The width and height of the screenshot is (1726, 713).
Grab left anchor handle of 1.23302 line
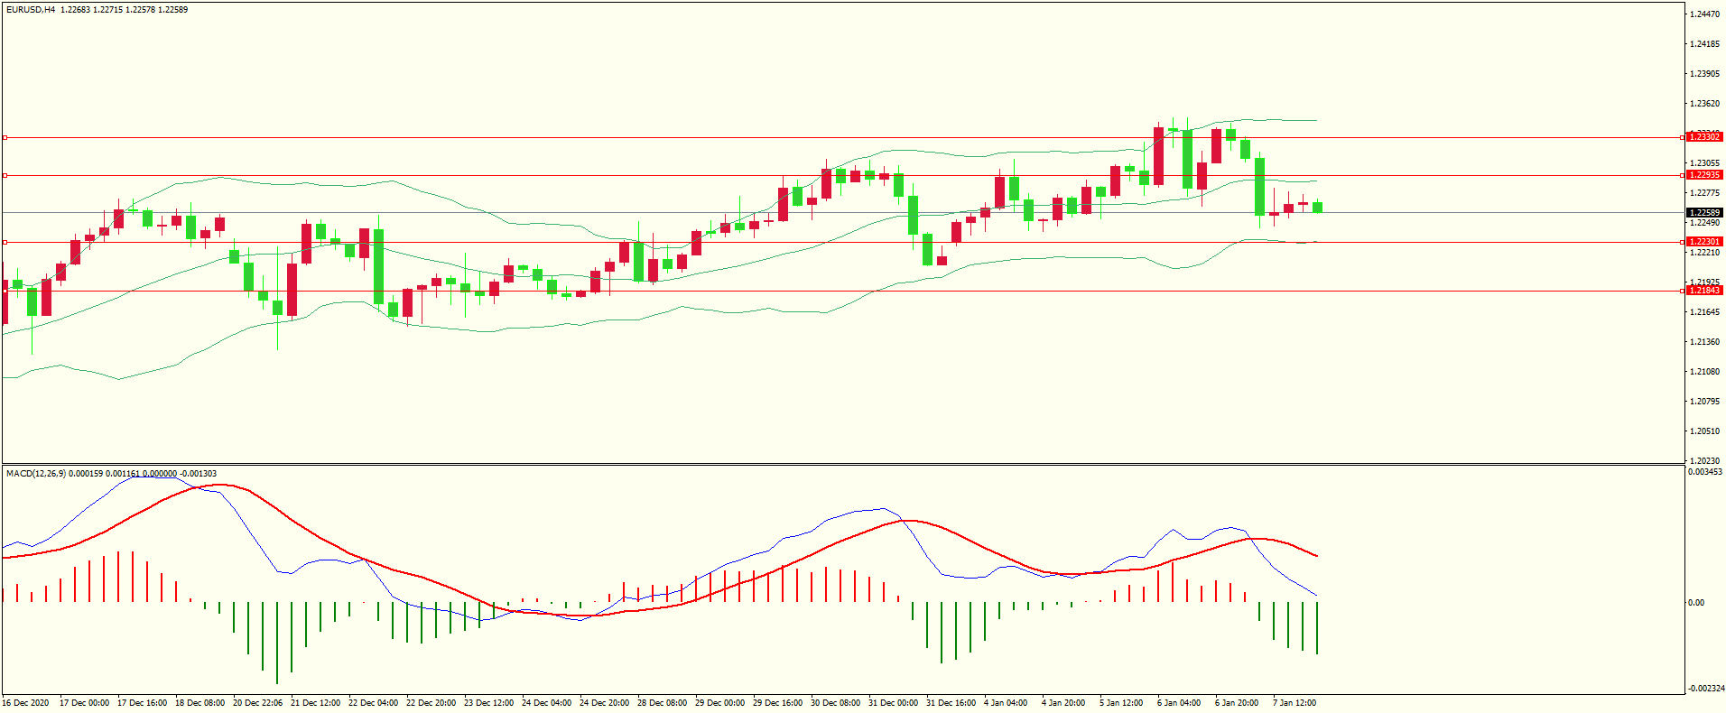[x=5, y=138]
